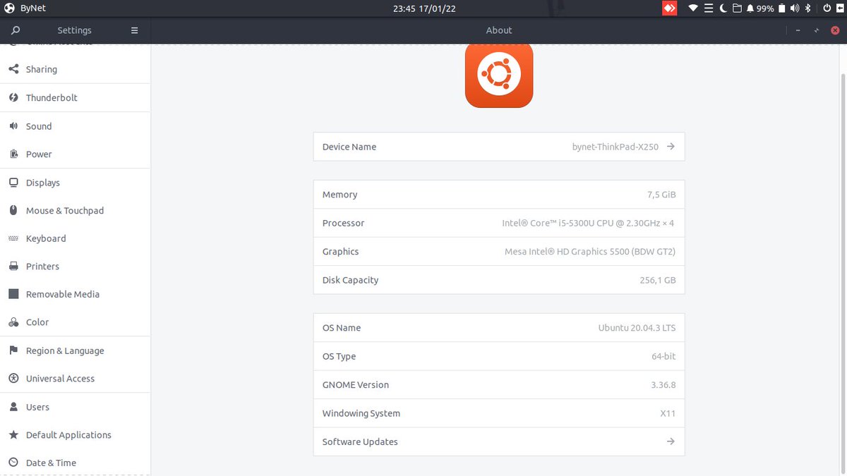Open Device Name row arrow

671,147
